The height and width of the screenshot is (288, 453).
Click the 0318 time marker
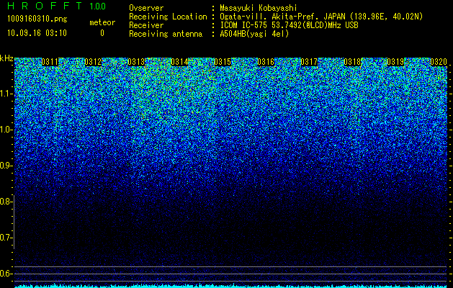[x=352, y=61]
